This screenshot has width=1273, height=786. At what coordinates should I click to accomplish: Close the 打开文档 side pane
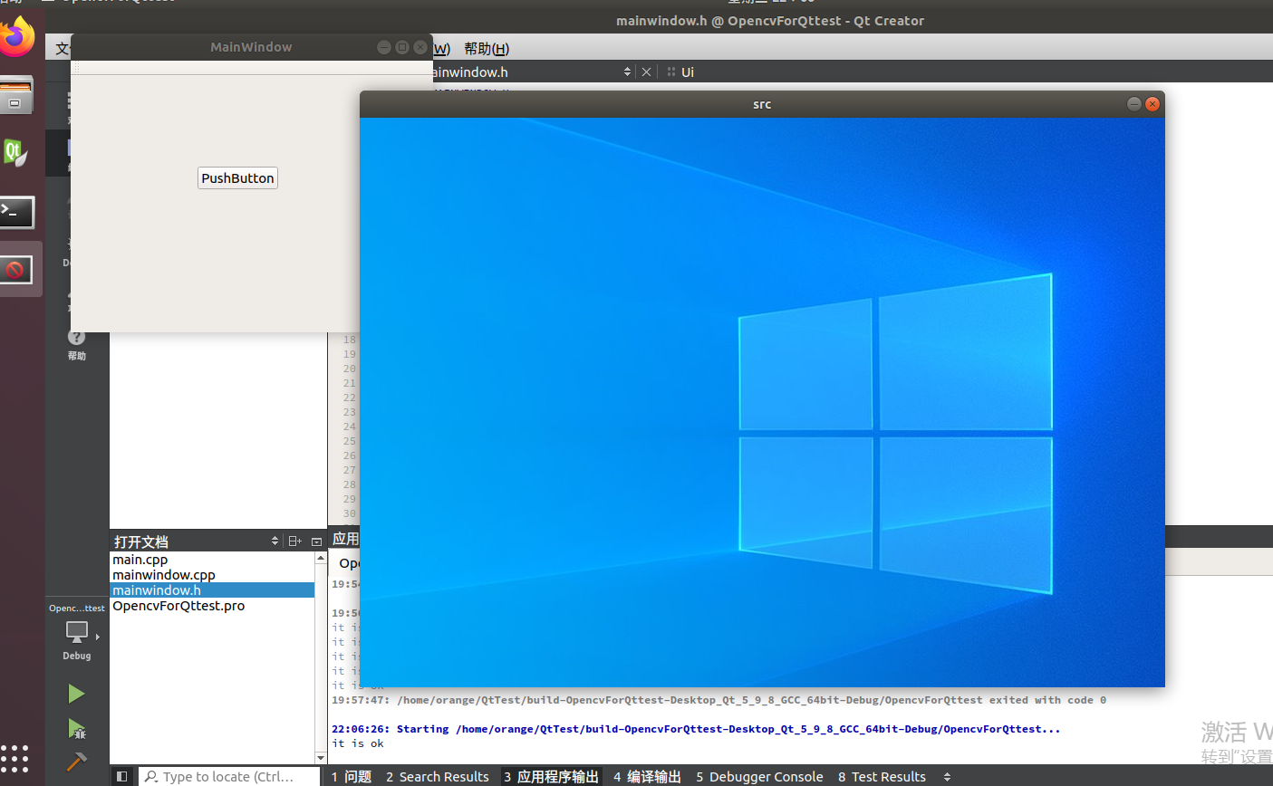click(x=316, y=541)
